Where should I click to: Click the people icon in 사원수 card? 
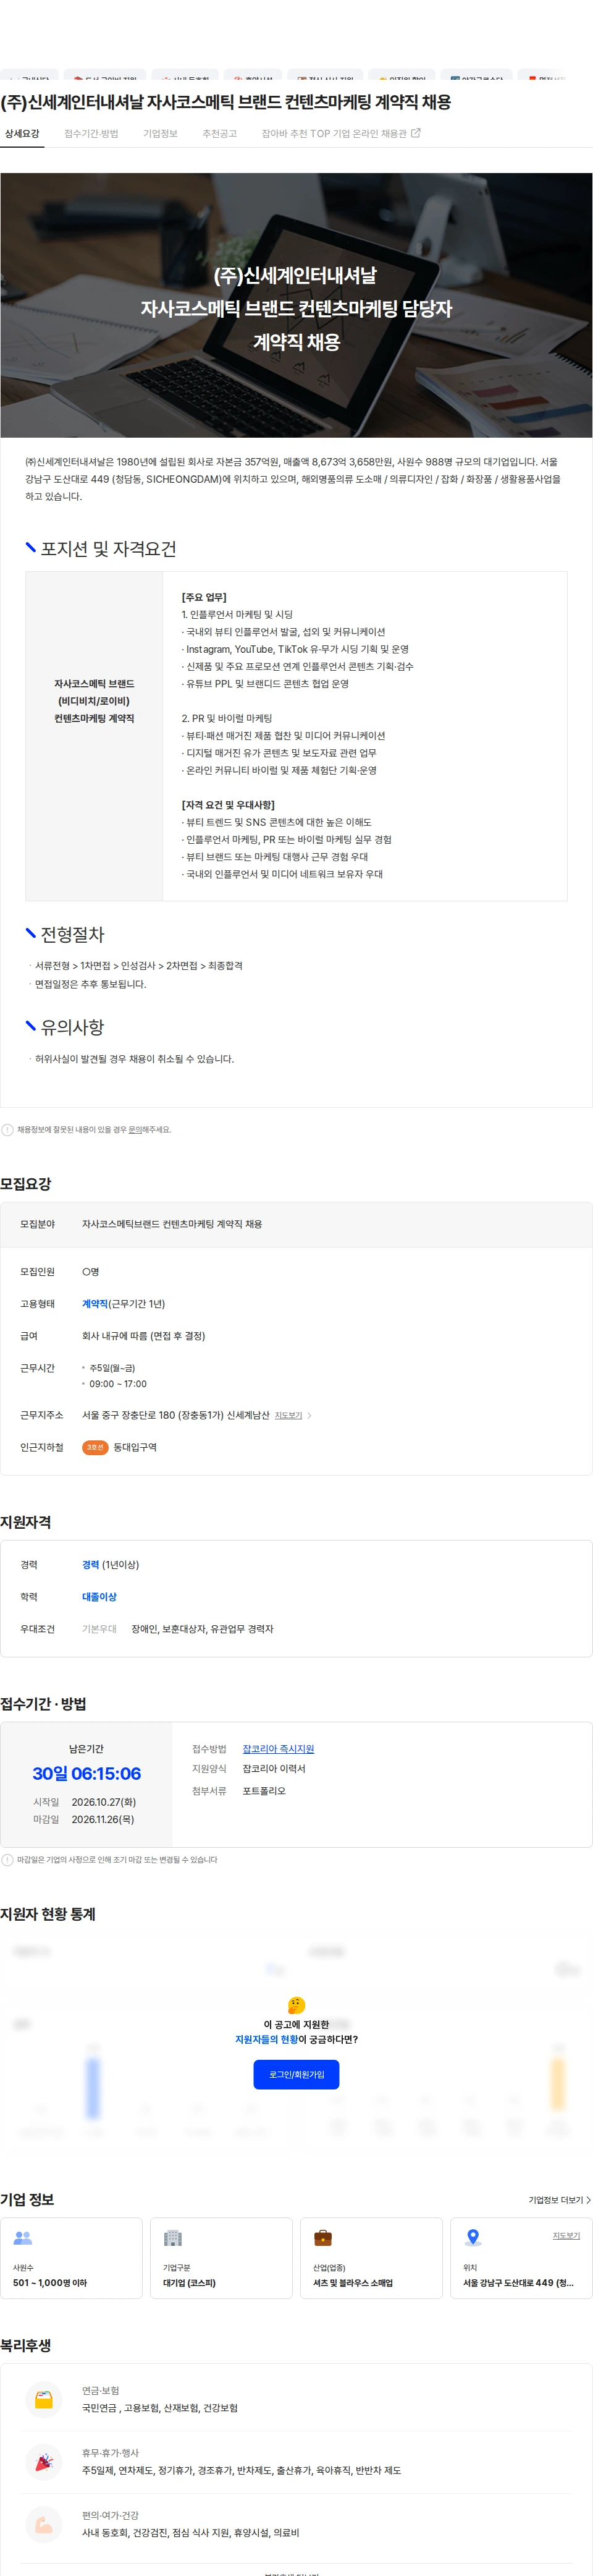pyautogui.click(x=23, y=2238)
